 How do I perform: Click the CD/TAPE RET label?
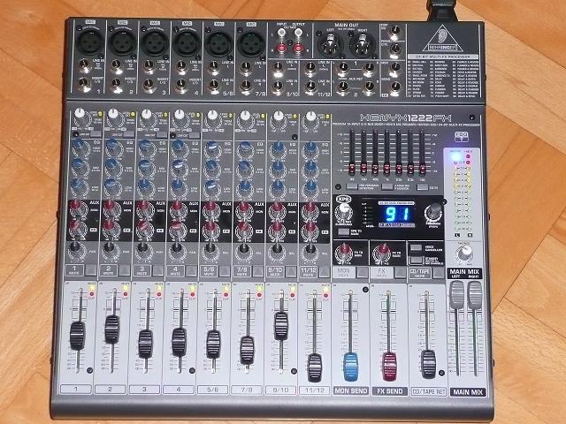click(428, 391)
